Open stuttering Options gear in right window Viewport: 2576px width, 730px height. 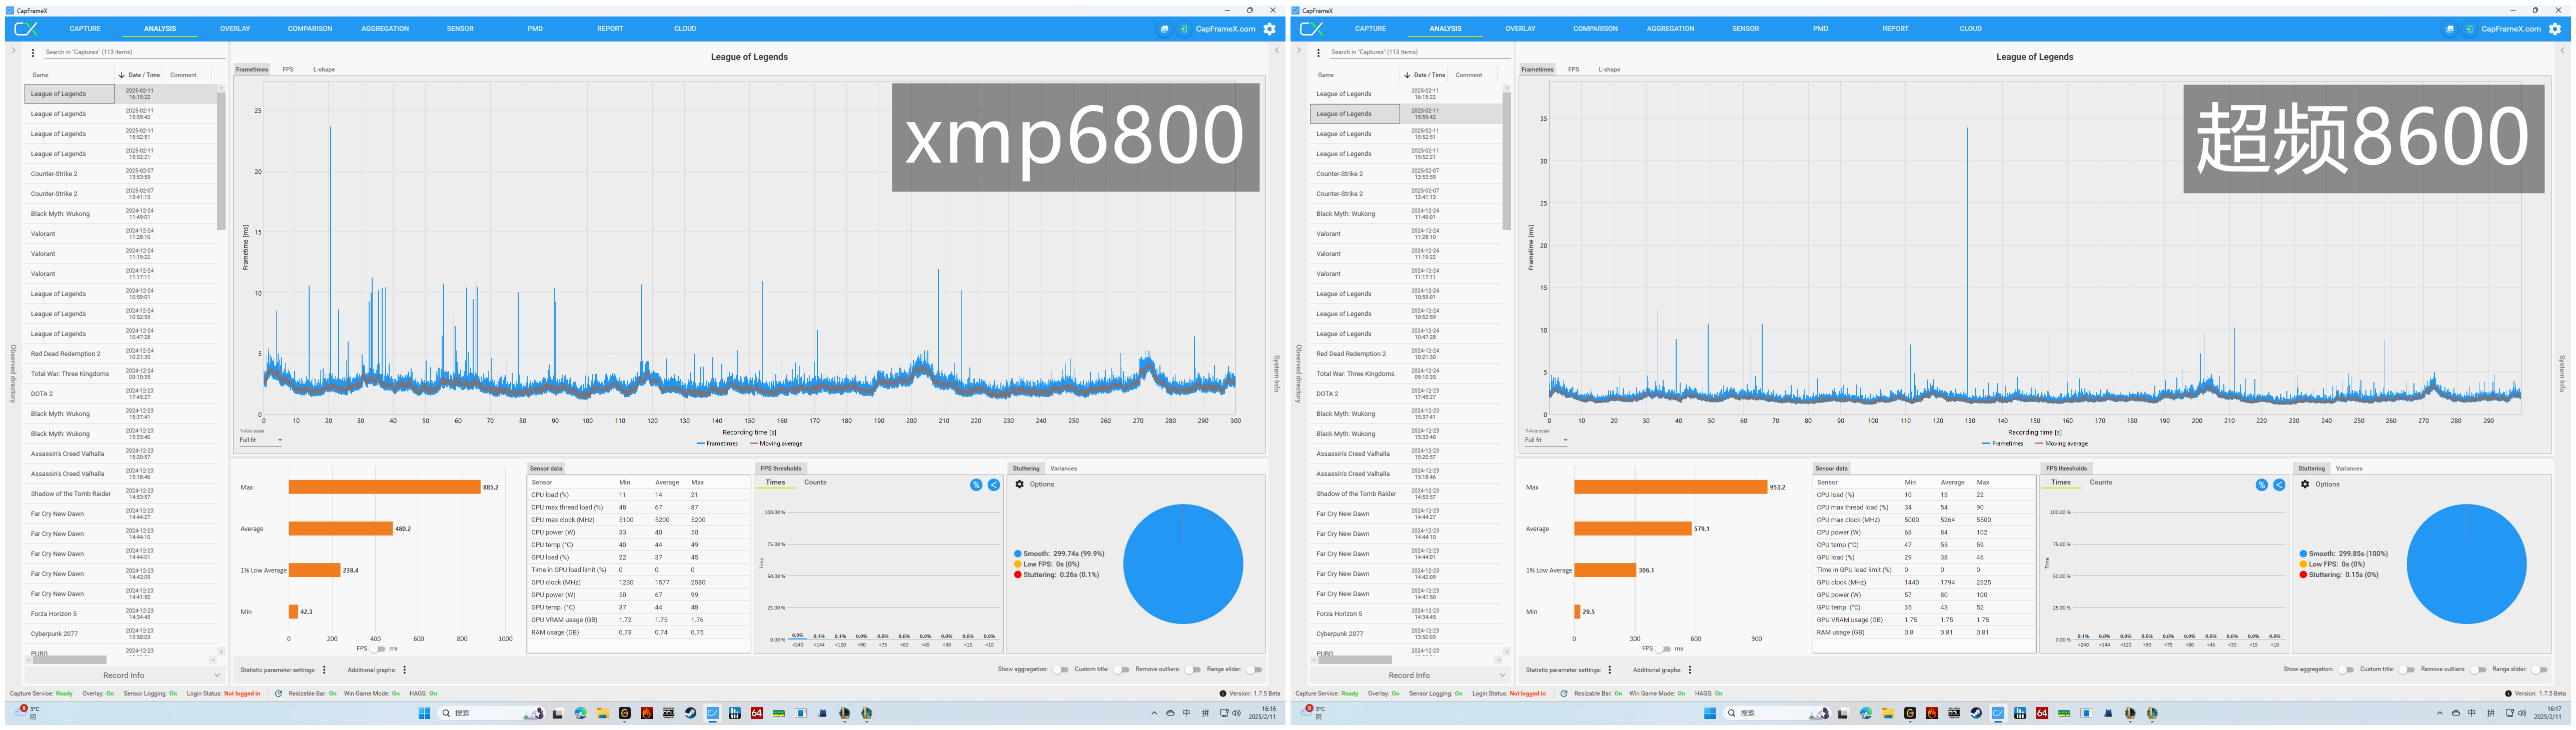2305,484
